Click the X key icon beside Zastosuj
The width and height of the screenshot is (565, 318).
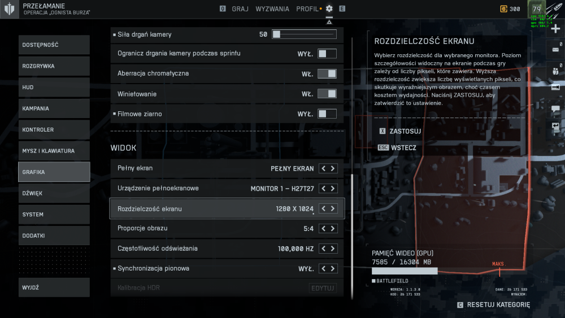pos(383,131)
